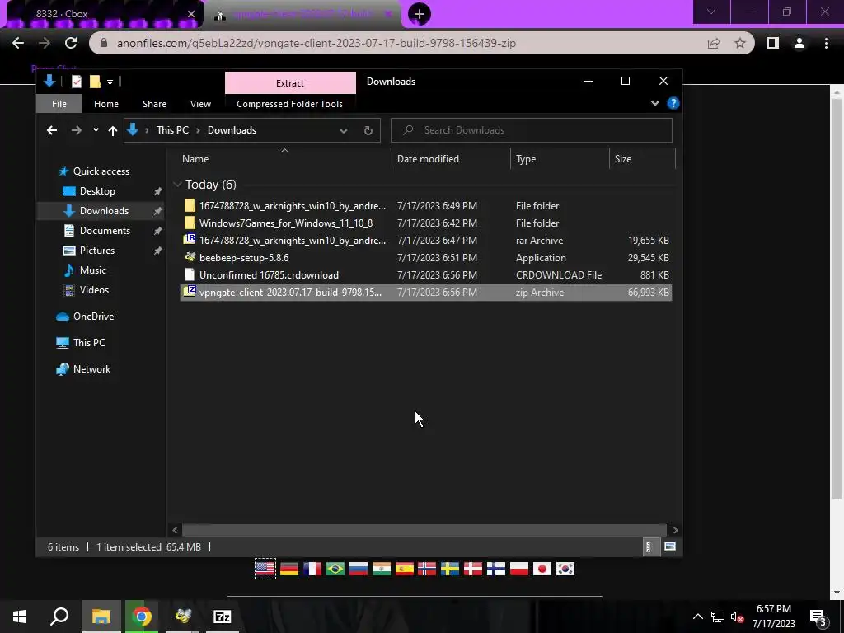Viewport: 844px width, 633px height.
Task: Click the share page icon in Chrome
Action: (714, 43)
